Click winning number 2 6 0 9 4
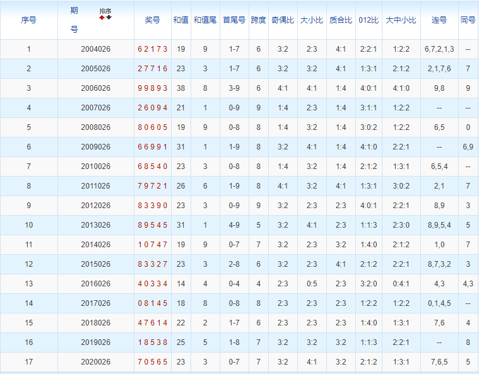479x374 pixels. pyautogui.click(x=153, y=108)
